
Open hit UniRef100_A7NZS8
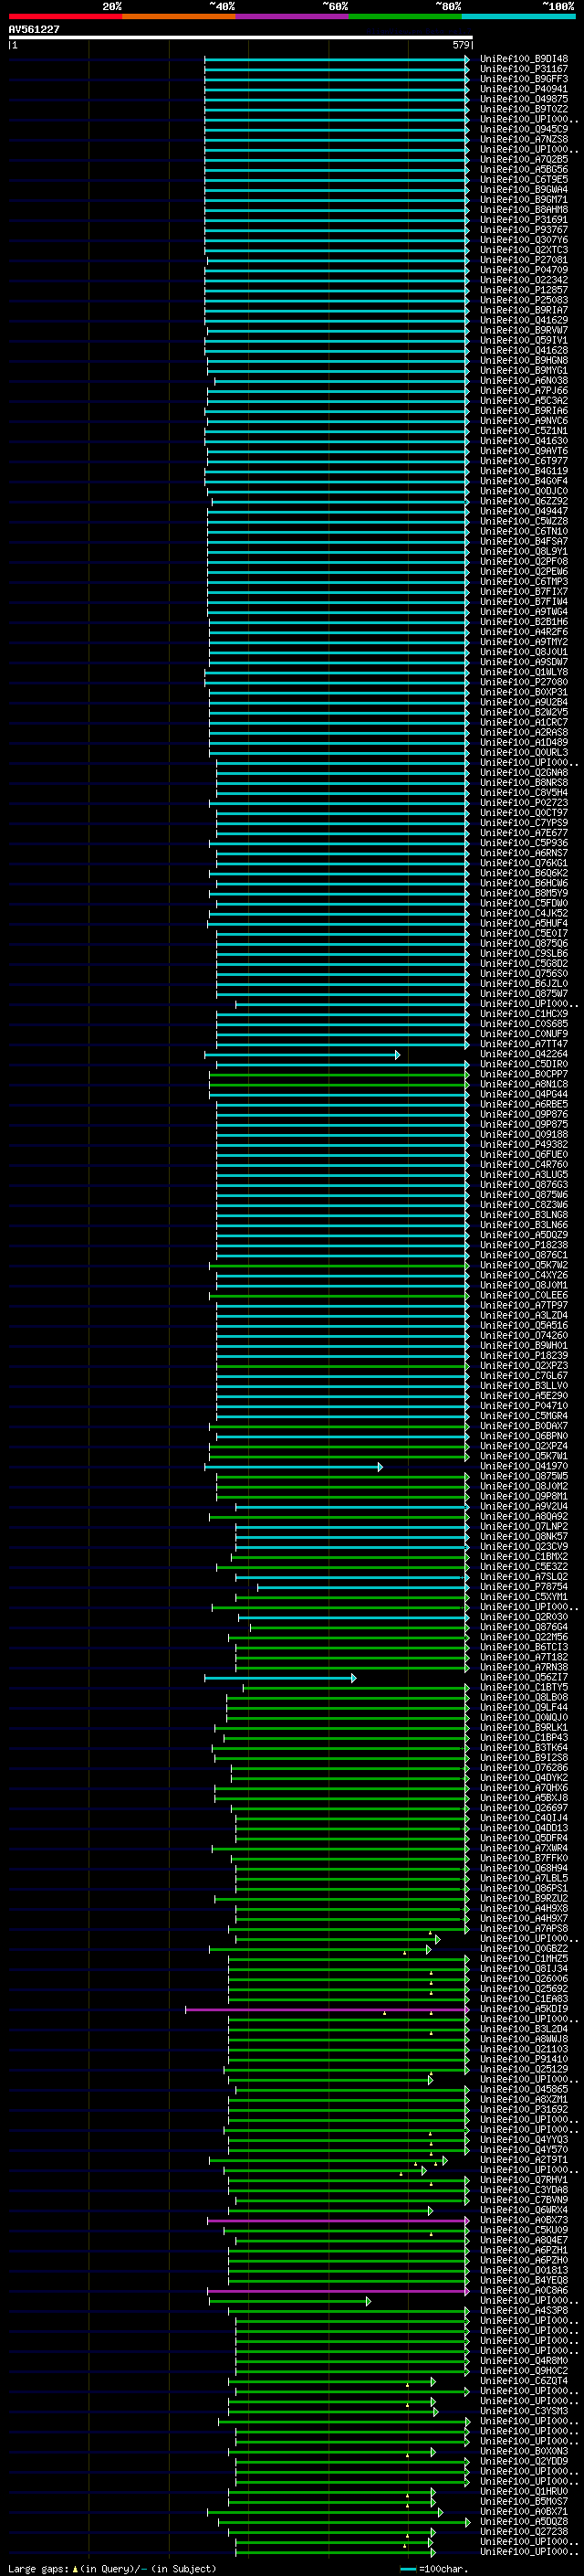524,139
